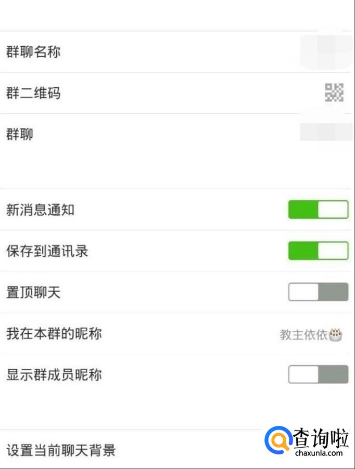
Task: Click the cake emoji beside nickname
Action: 336,334
